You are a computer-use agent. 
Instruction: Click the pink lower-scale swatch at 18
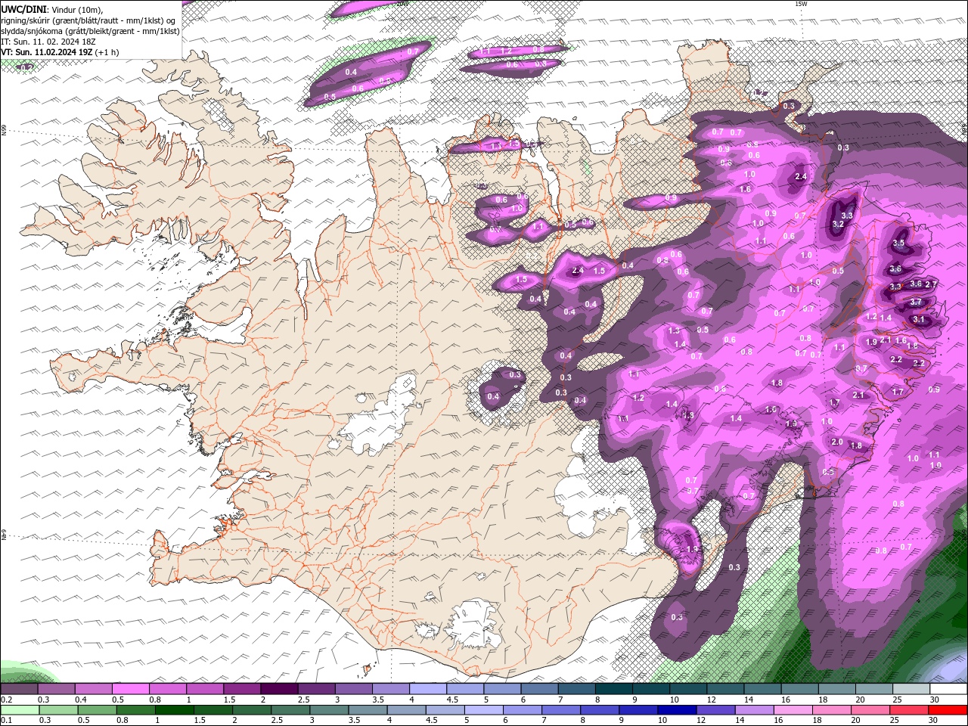(x=832, y=710)
